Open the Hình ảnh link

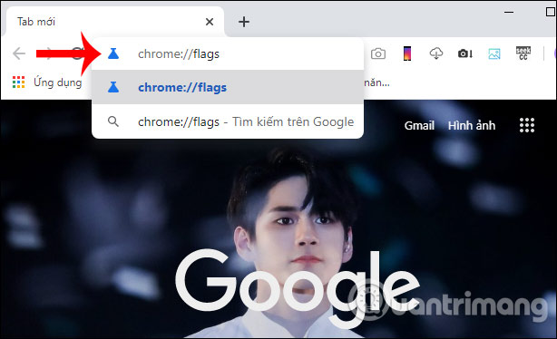[472, 125]
